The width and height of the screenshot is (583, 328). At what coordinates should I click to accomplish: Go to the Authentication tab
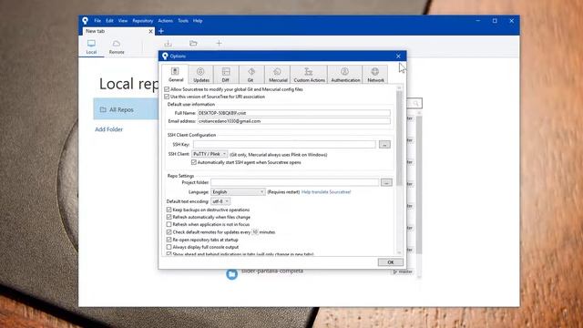(345, 75)
